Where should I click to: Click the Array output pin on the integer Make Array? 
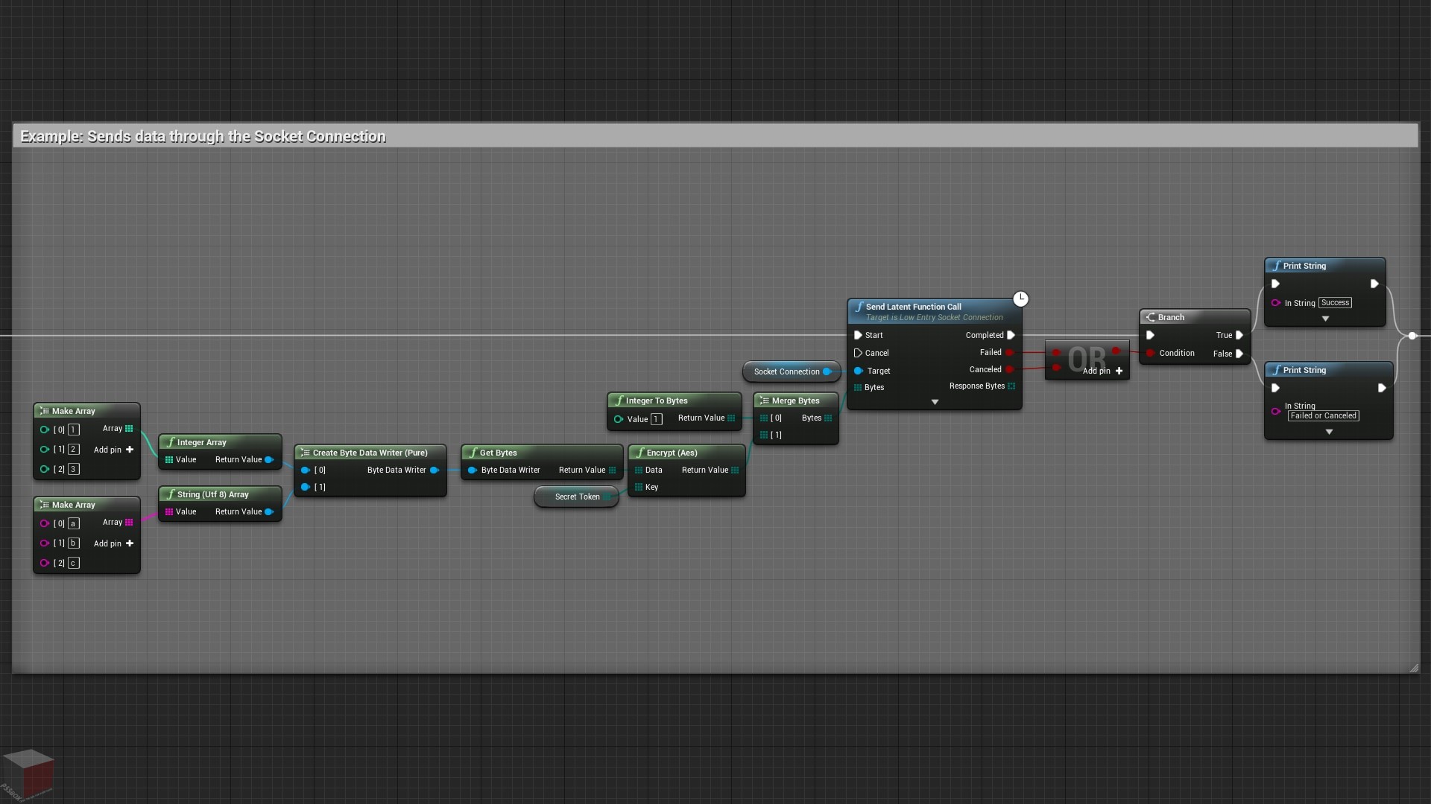(129, 428)
